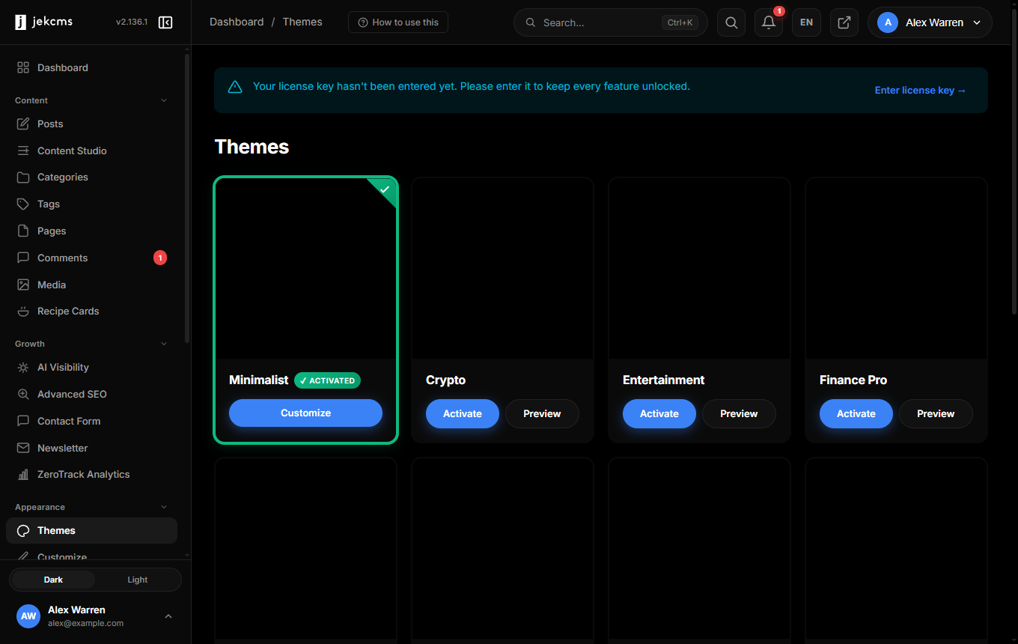Click the Media image icon

coord(23,285)
